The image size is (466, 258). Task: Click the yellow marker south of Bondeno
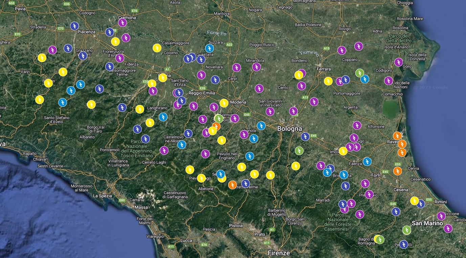298,75
